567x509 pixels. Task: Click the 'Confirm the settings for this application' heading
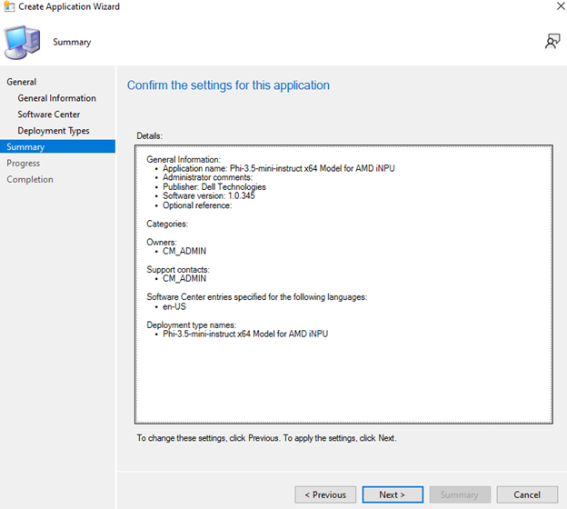coord(228,85)
